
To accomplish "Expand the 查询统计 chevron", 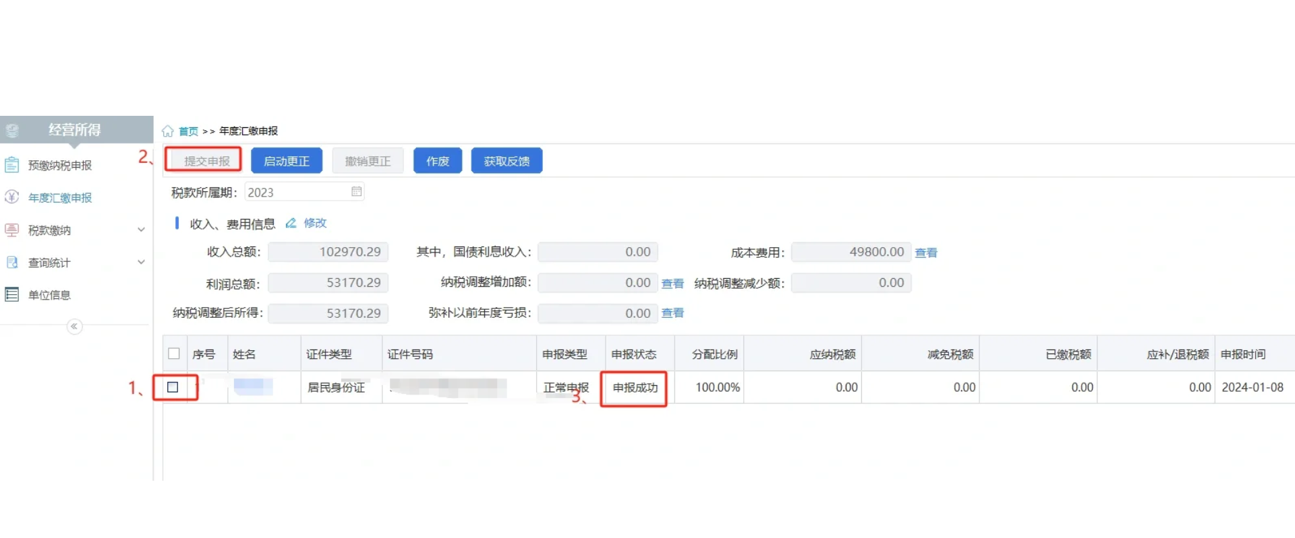I will point(141,262).
